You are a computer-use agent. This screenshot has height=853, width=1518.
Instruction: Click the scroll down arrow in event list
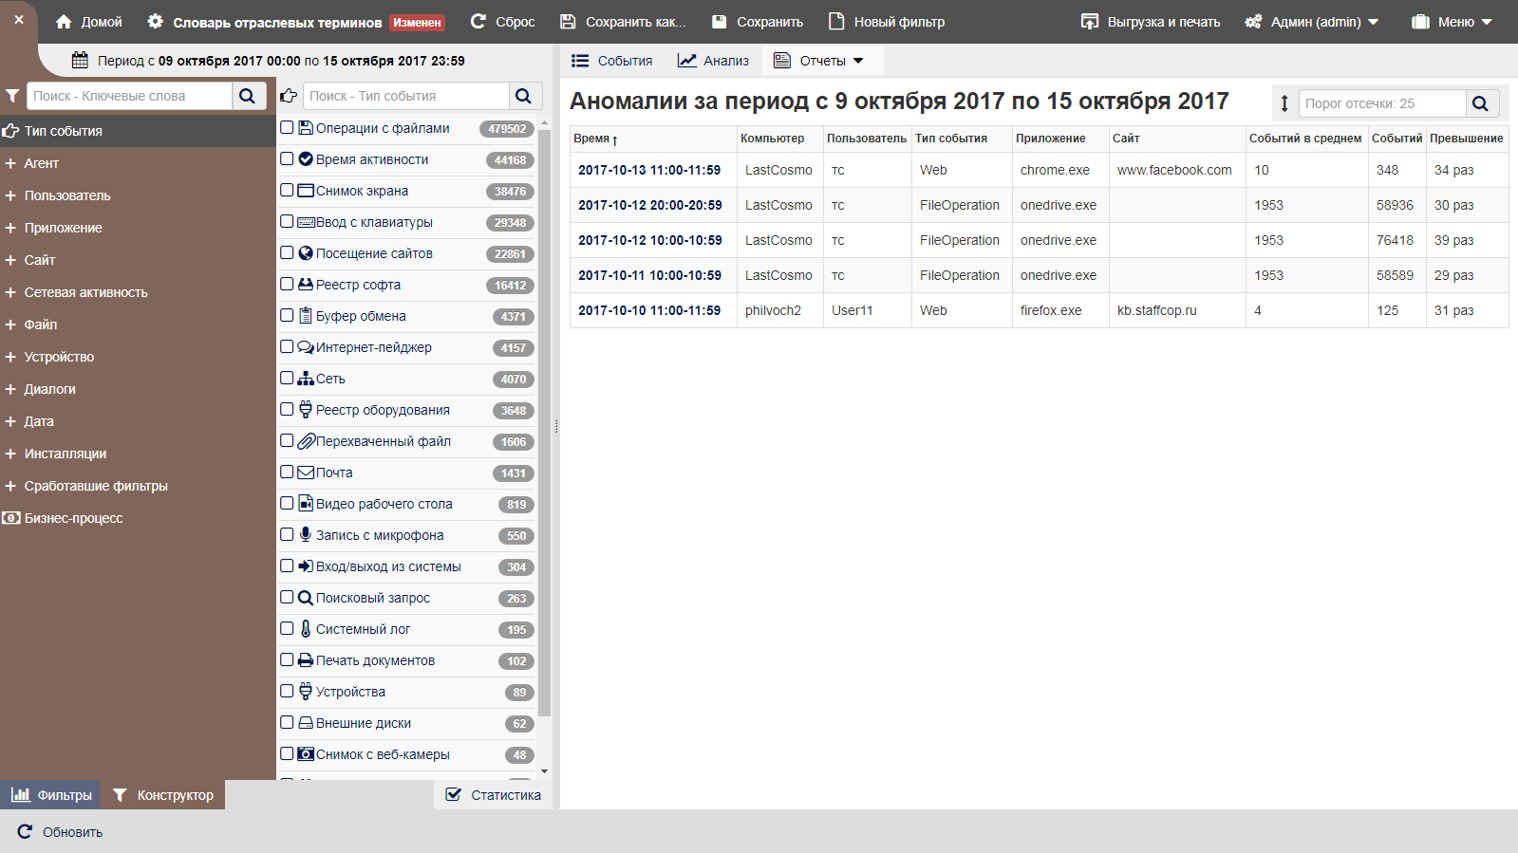544,772
